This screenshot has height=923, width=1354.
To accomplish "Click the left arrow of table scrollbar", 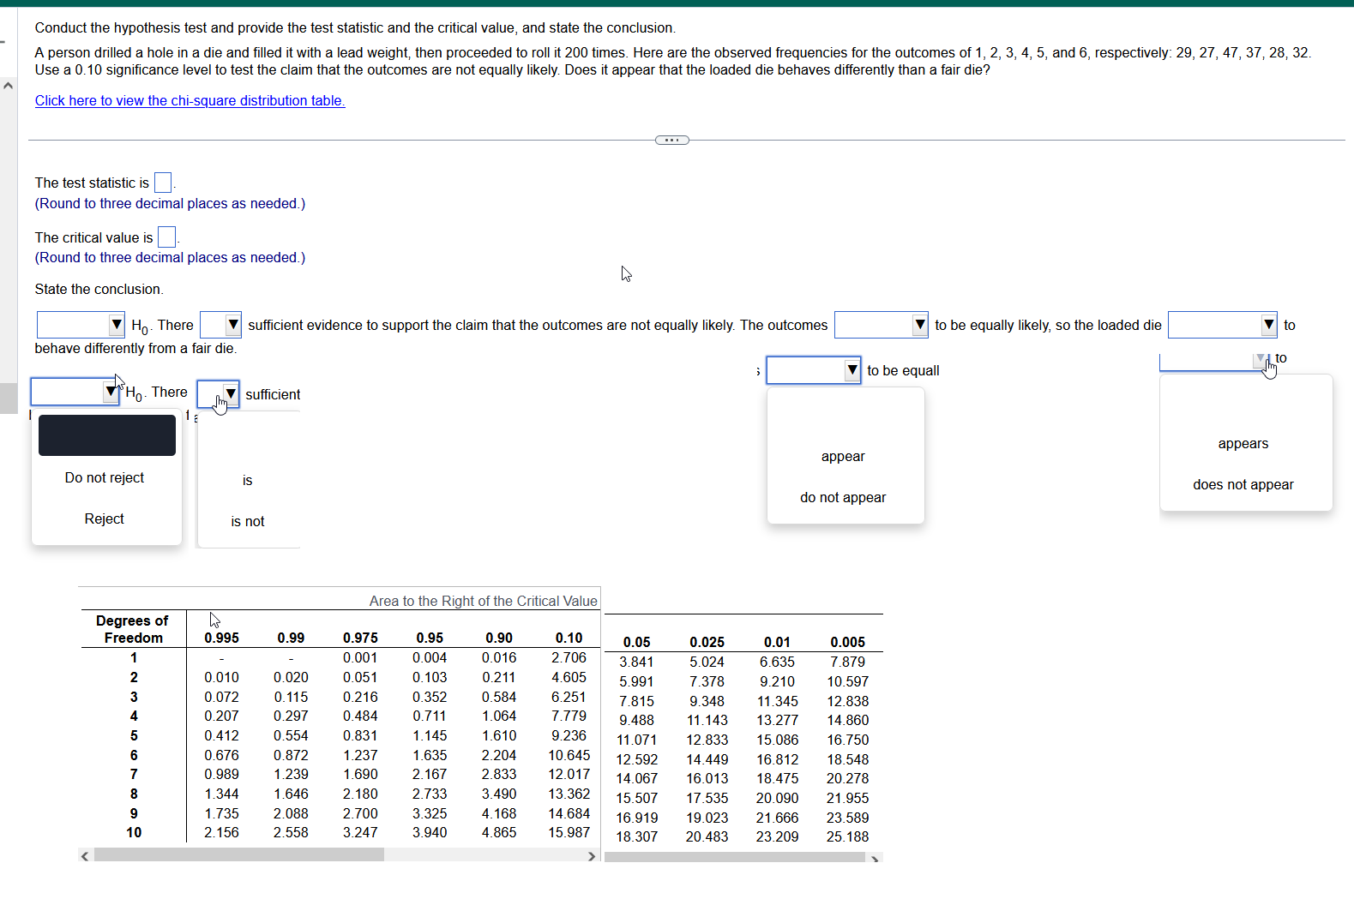I will click(85, 856).
